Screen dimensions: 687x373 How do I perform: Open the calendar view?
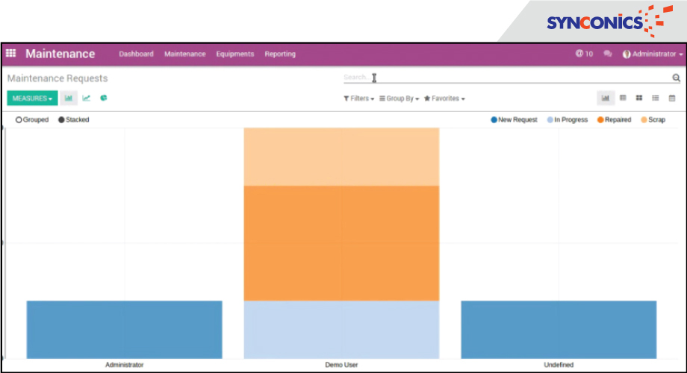[x=672, y=98]
